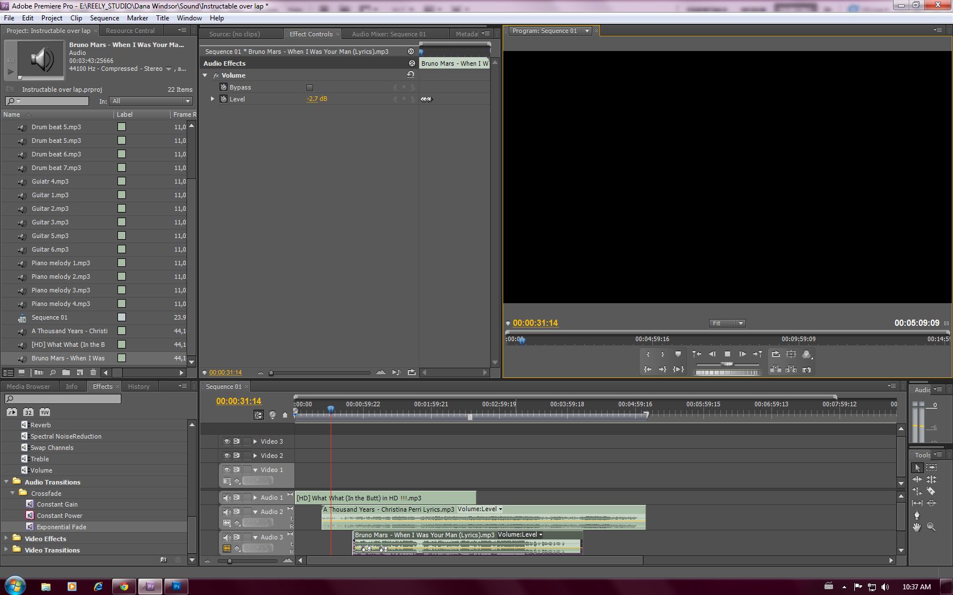This screenshot has width=953, height=595.
Task: Click the Effects panel search field
Action: [63, 399]
